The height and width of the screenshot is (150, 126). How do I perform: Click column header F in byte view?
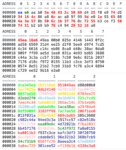coord(121,4)
